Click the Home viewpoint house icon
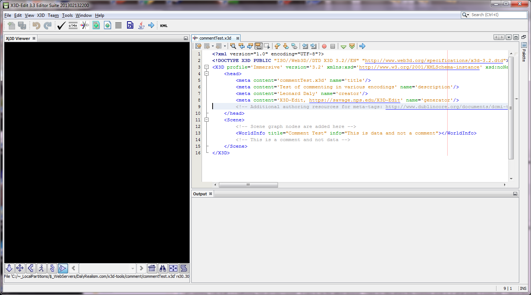The image size is (531, 295). click(x=152, y=268)
